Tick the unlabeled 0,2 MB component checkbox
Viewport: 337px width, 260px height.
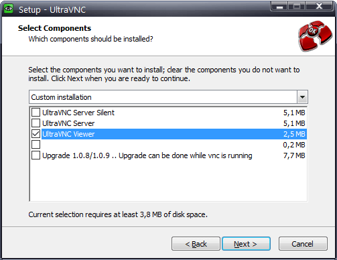(x=36, y=145)
